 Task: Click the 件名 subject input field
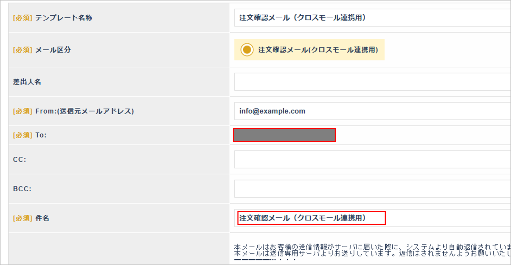[x=371, y=218]
